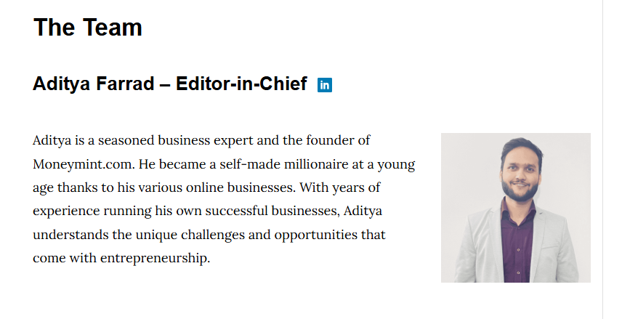Open Aditya Farrad's LinkedIn profile icon

click(325, 85)
